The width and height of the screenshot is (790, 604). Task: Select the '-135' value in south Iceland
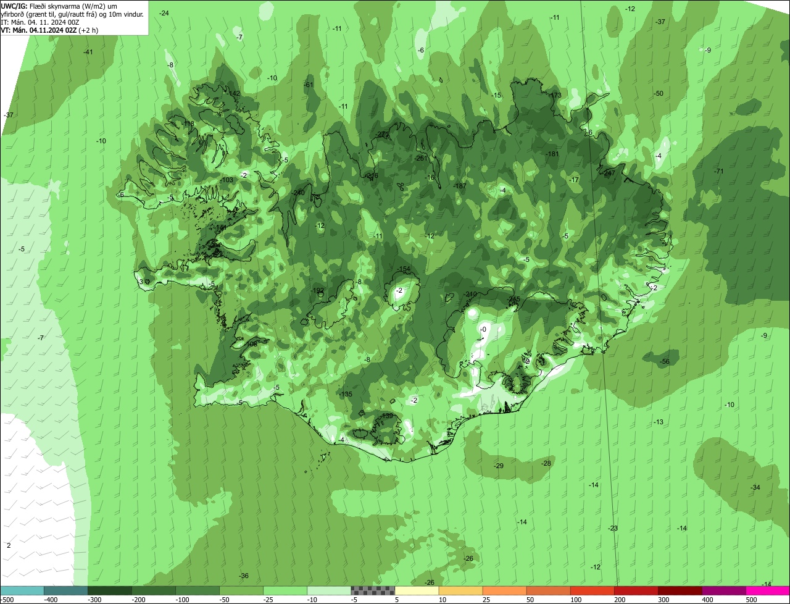[x=346, y=394]
